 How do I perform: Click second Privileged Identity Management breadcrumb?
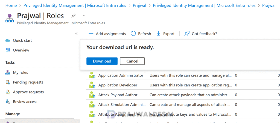coord(204,5)
